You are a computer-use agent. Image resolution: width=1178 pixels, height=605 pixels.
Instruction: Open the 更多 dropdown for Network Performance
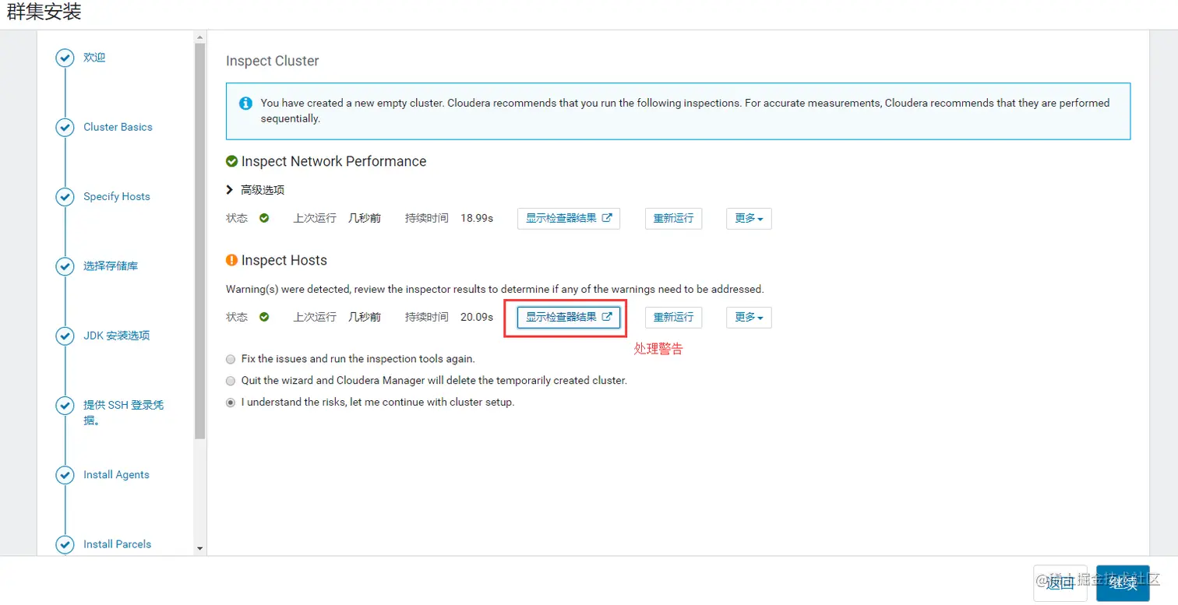tap(749, 219)
